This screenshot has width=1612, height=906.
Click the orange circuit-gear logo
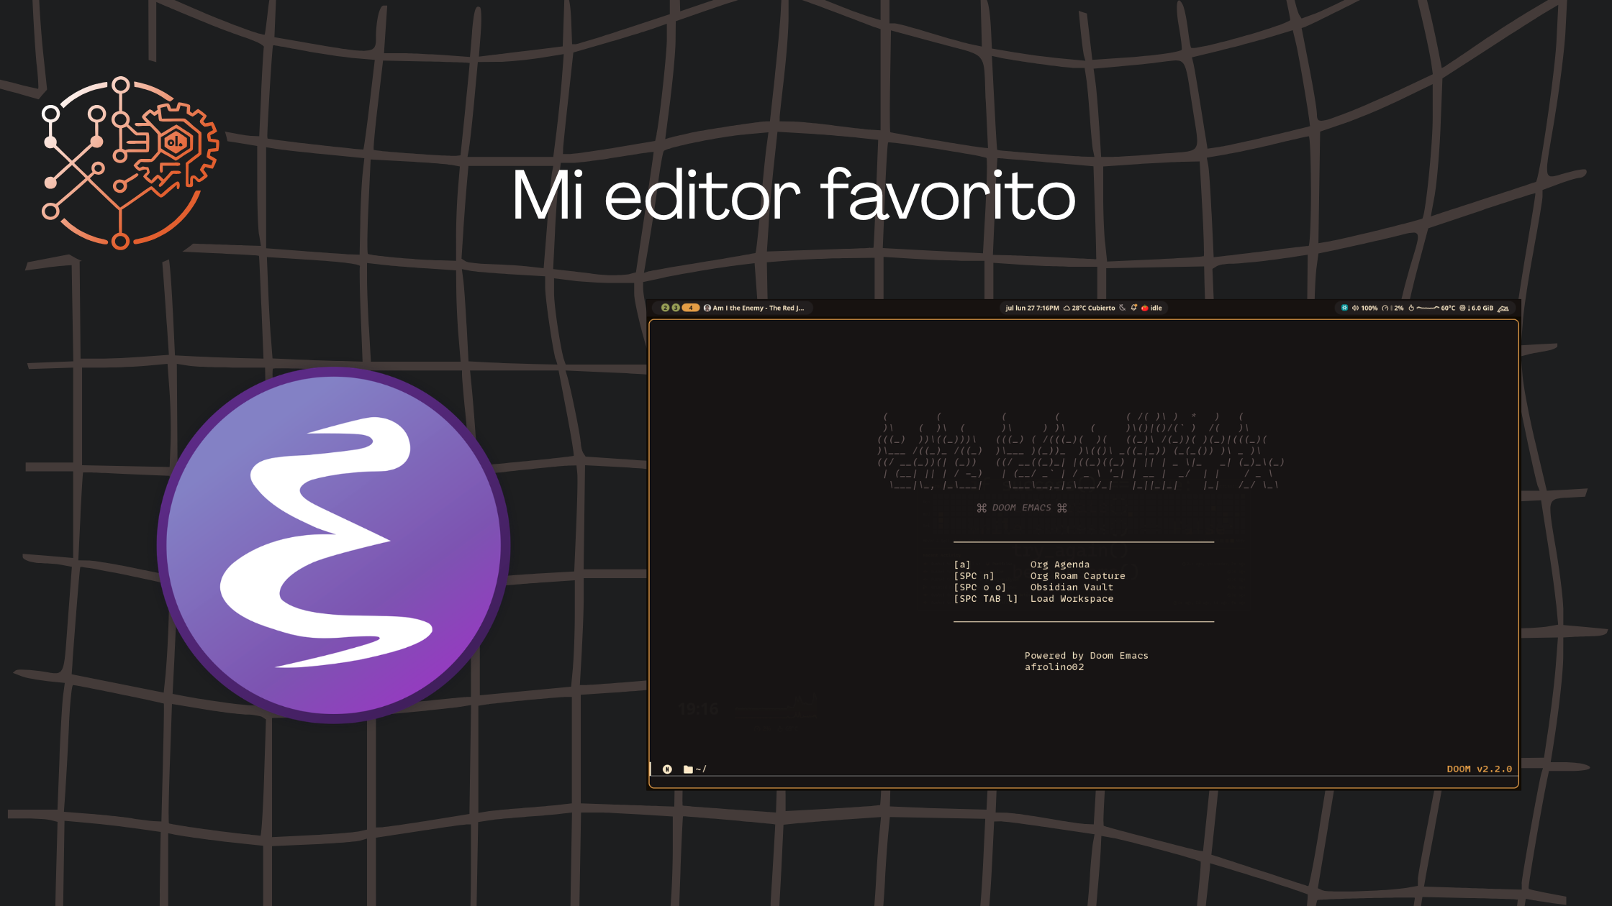pos(130,163)
